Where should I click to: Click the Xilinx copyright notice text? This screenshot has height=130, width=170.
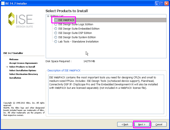pos(24,109)
